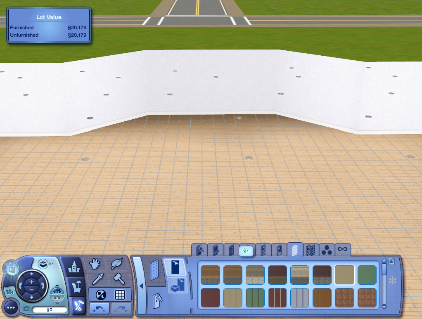Image resolution: width=422 pixels, height=319 pixels.
Task: Click the video camera capture icon
Action: pos(9,292)
